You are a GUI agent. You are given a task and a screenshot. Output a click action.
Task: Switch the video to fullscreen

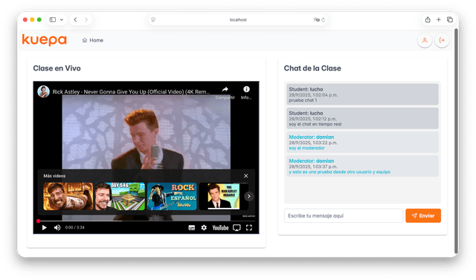(x=249, y=227)
